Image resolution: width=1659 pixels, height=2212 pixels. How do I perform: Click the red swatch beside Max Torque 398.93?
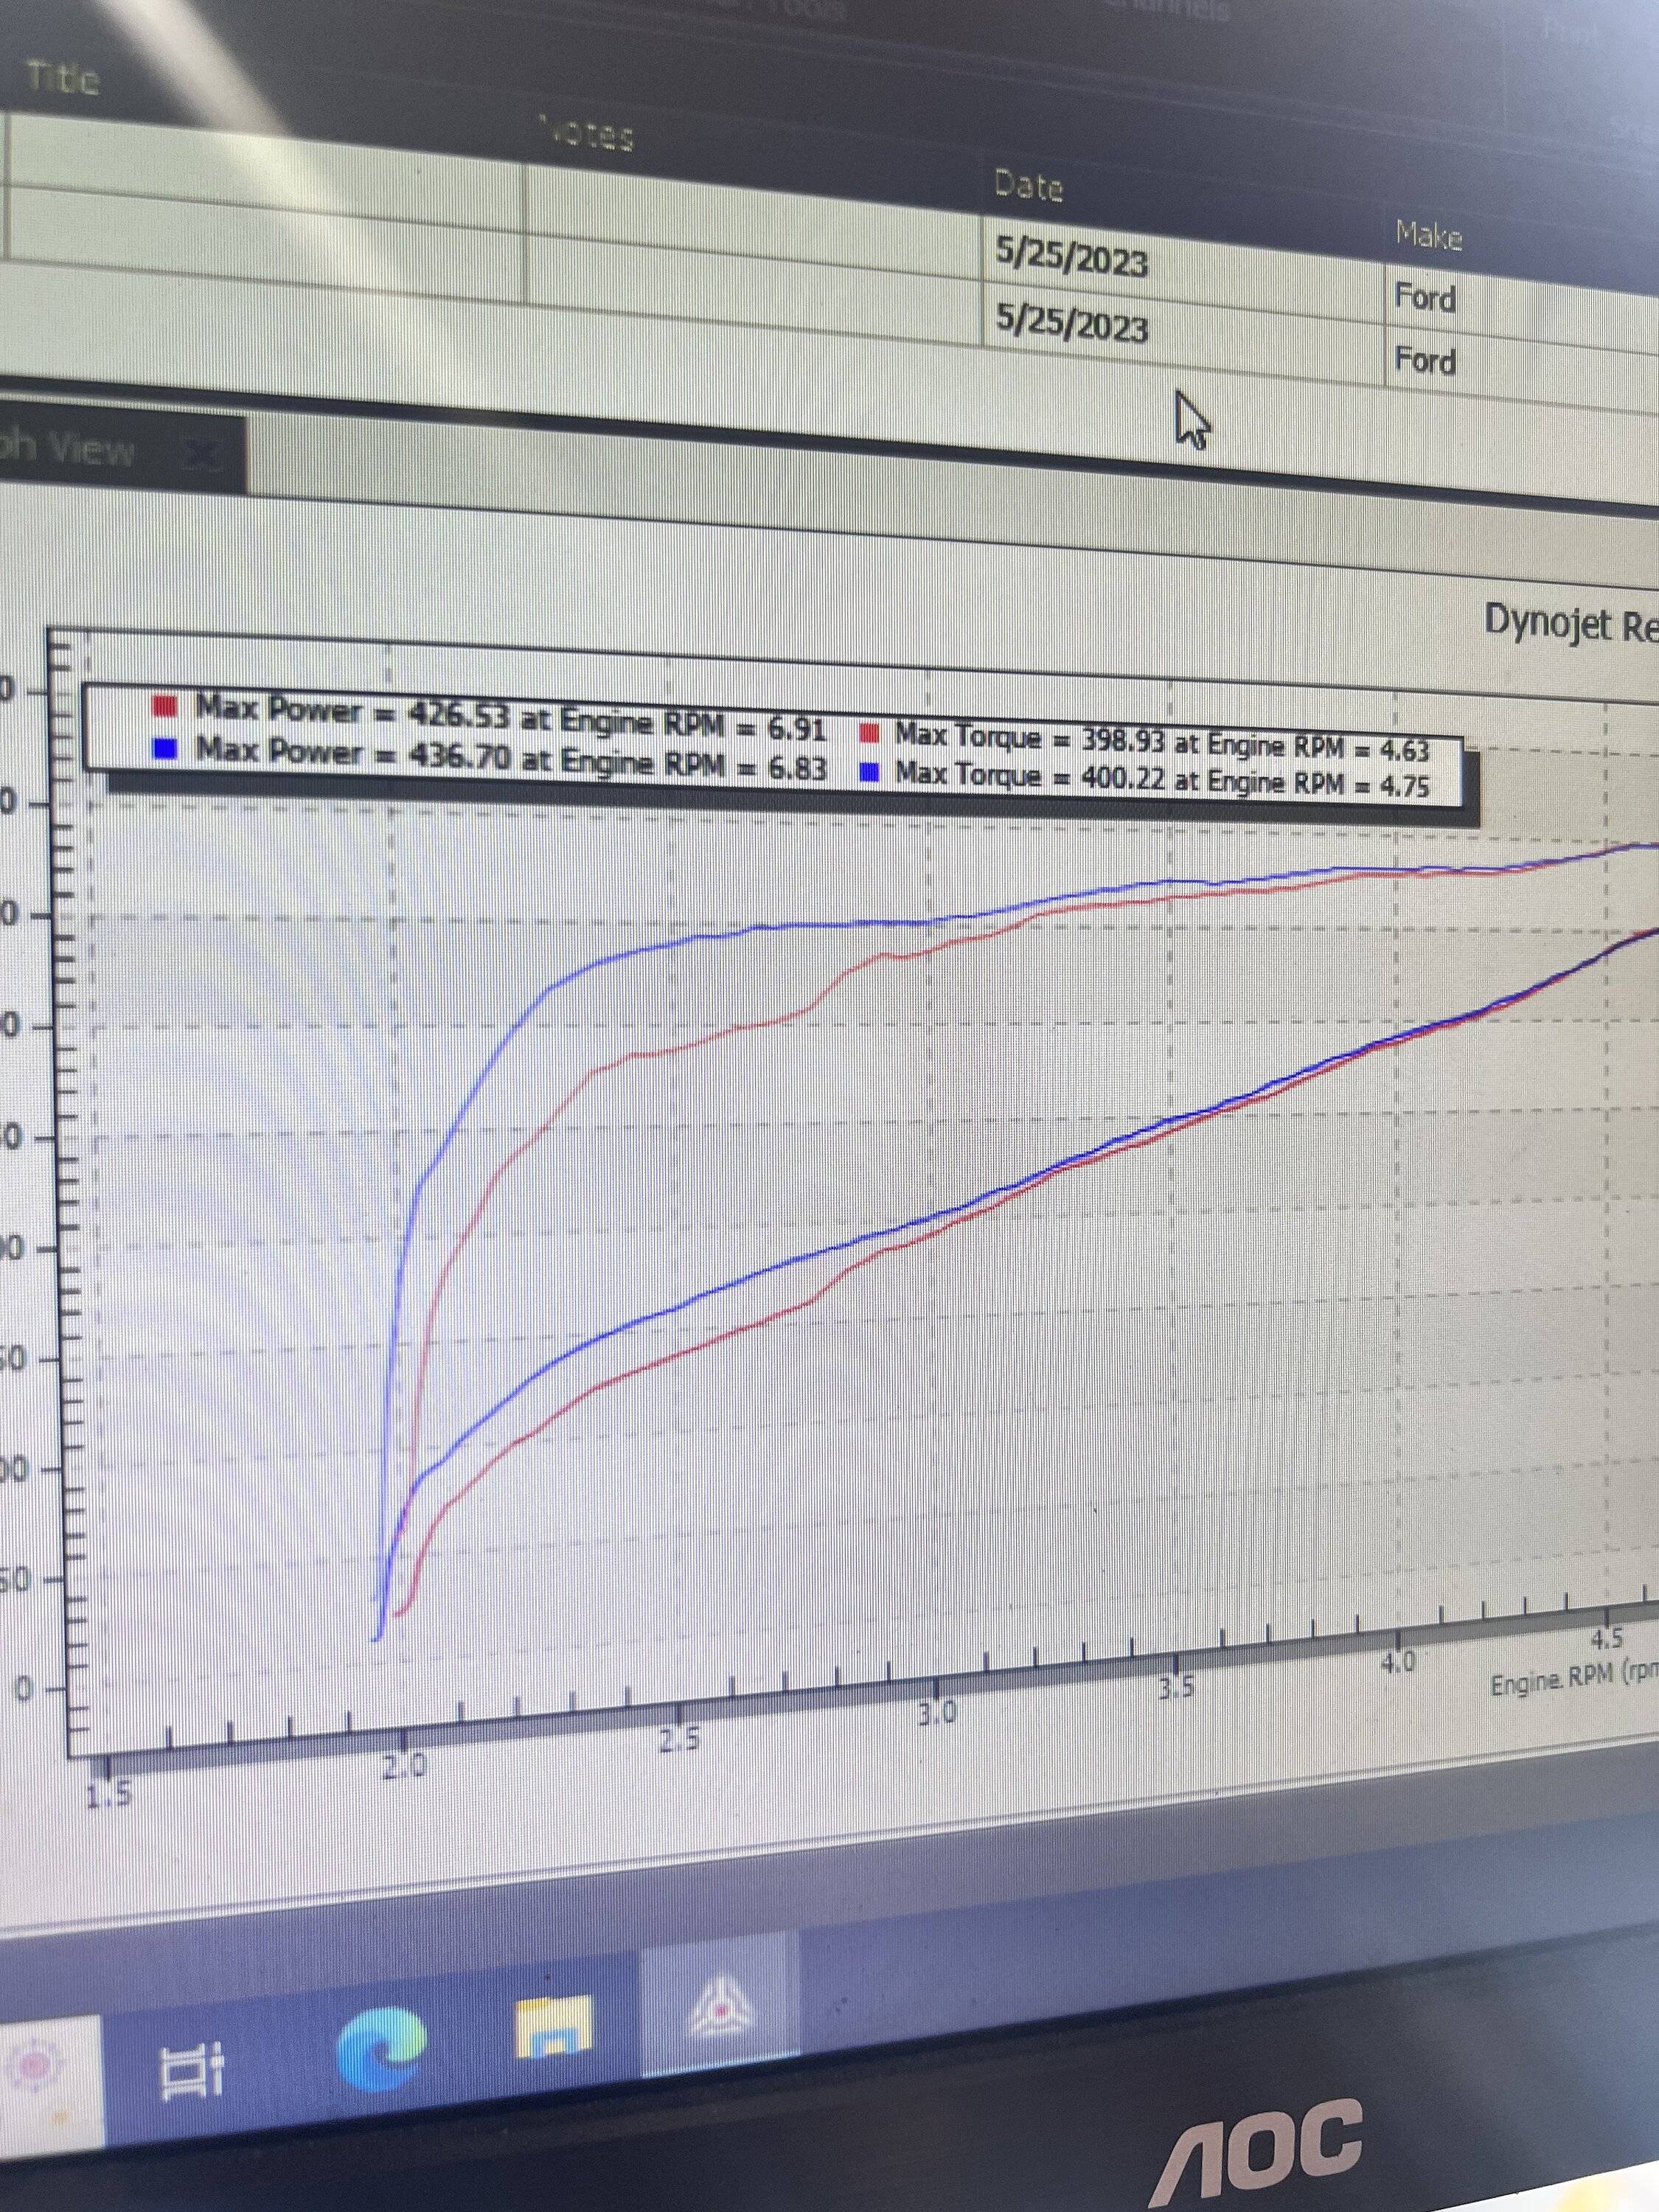pyautogui.click(x=869, y=734)
